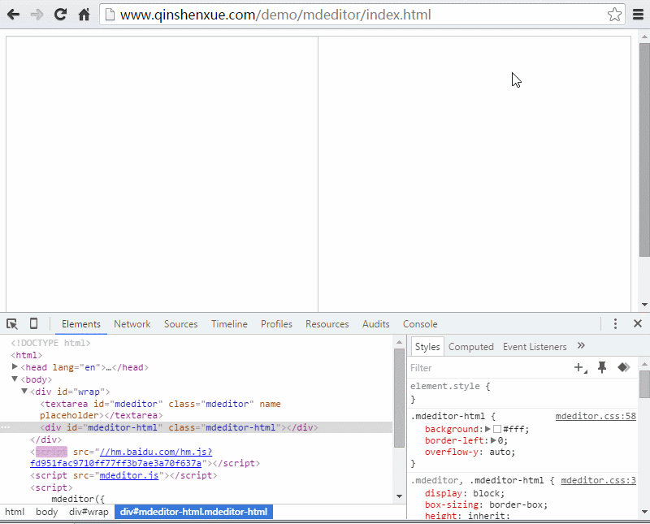650x524 pixels.
Task: Open the Console tab
Action: [x=420, y=324]
